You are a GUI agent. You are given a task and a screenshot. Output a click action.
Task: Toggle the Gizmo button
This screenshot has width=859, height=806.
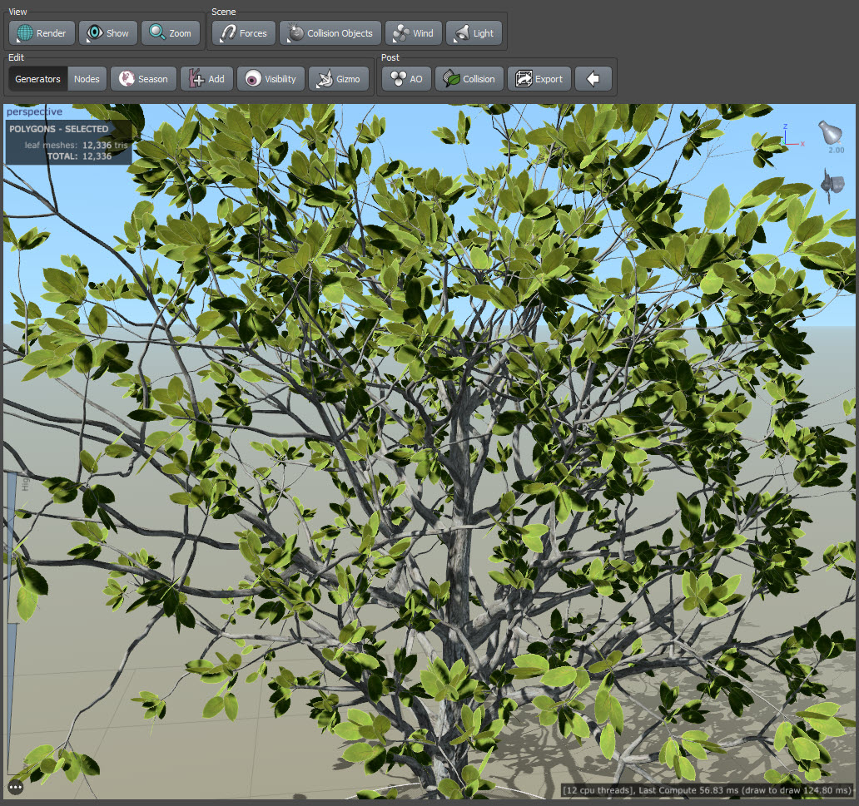[x=339, y=79]
